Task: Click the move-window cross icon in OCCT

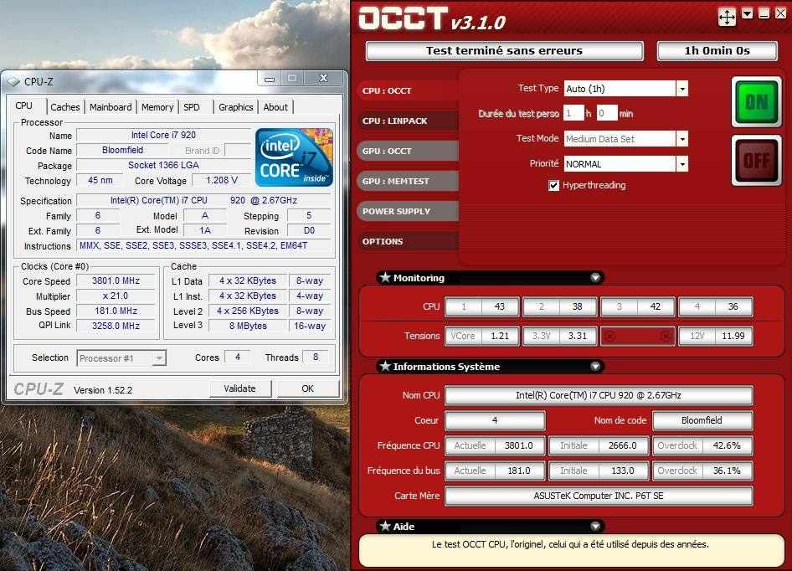Action: click(x=727, y=17)
